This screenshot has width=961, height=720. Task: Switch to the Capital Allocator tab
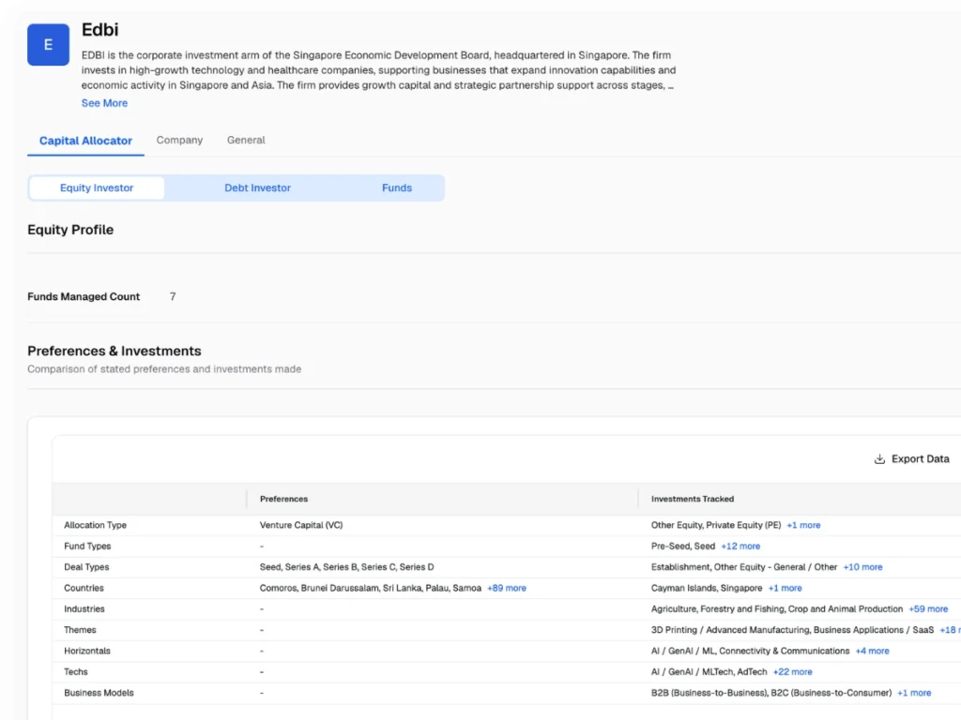(x=85, y=141)
